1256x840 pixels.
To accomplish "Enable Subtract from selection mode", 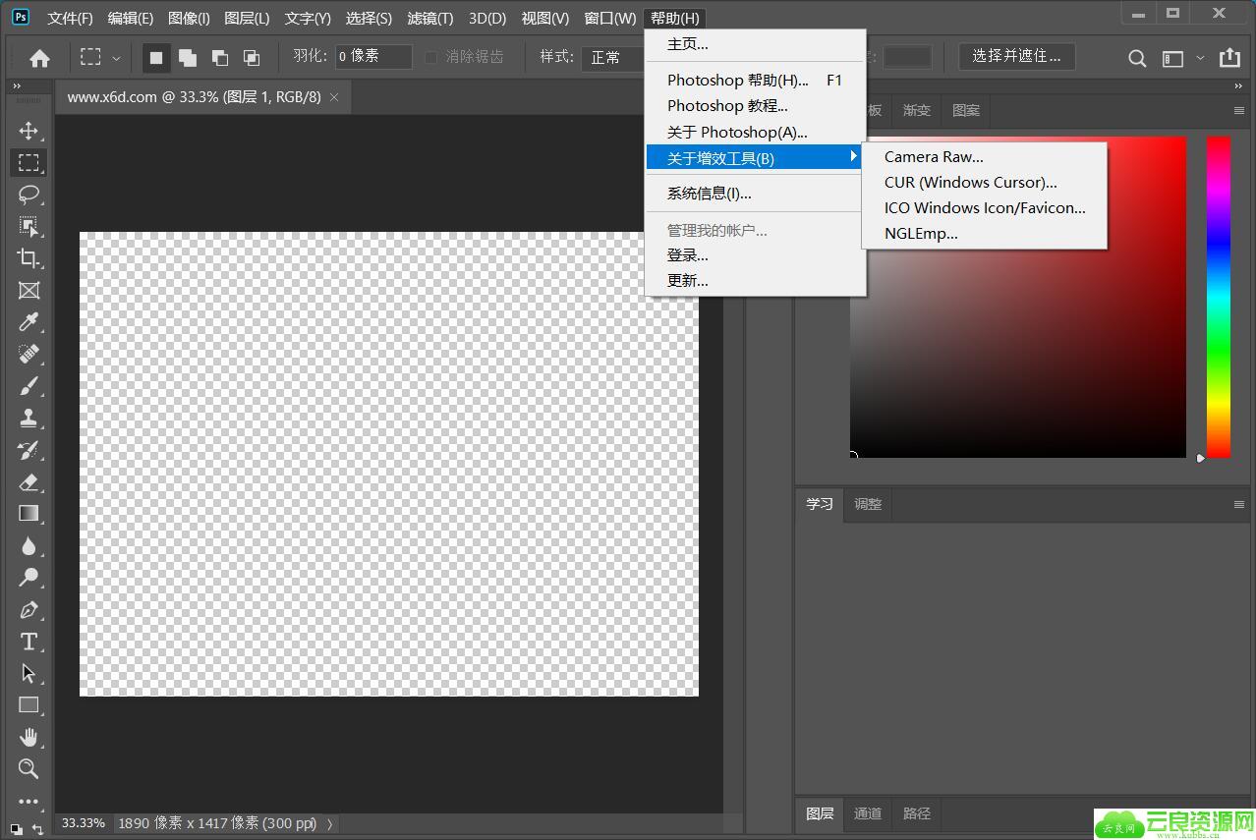I will pos(219,58).
